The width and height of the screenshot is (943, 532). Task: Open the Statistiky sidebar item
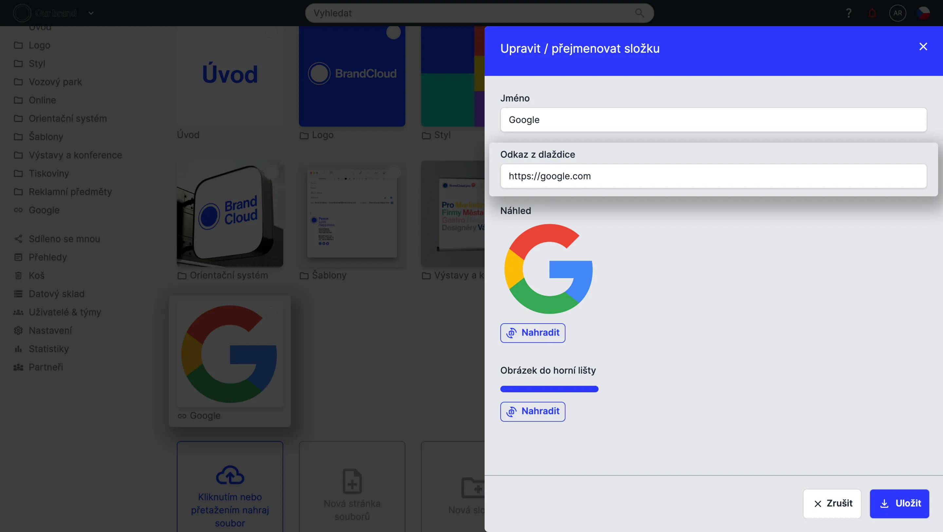[49, 349]
